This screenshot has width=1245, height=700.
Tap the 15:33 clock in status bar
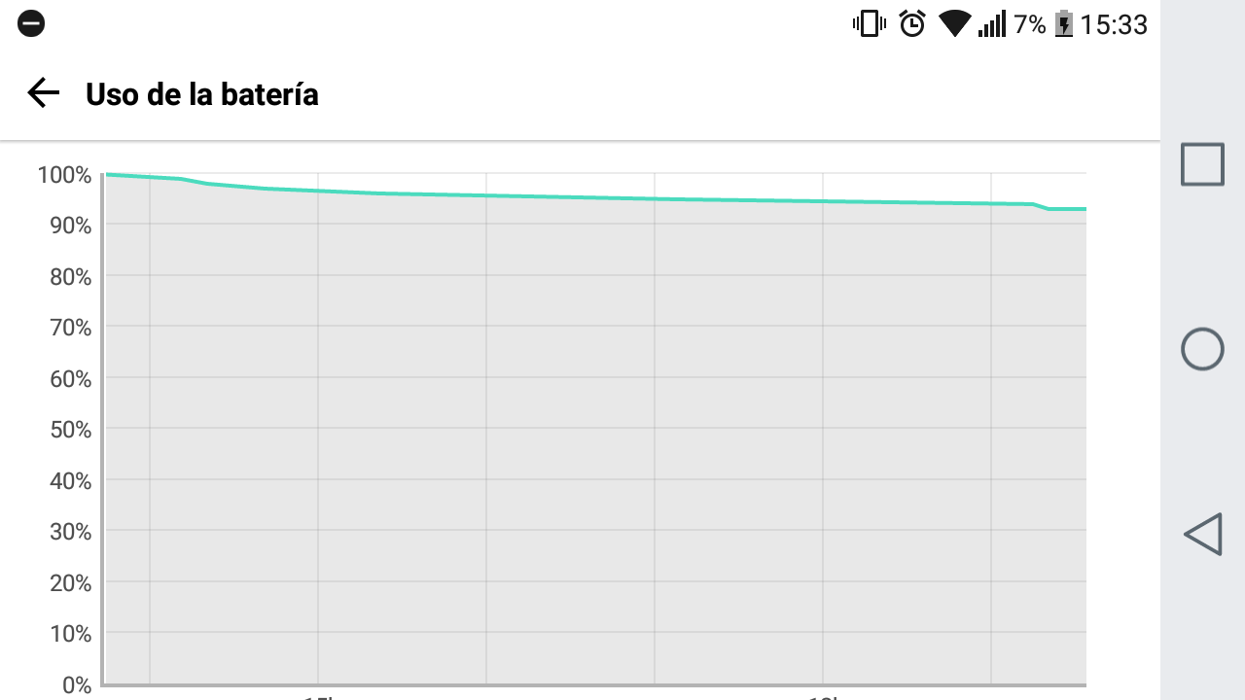tap(1115, 24)
